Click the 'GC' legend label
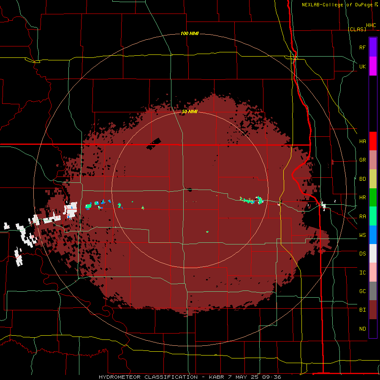This screenshot has height=380, width=380. tap(362, 291)
